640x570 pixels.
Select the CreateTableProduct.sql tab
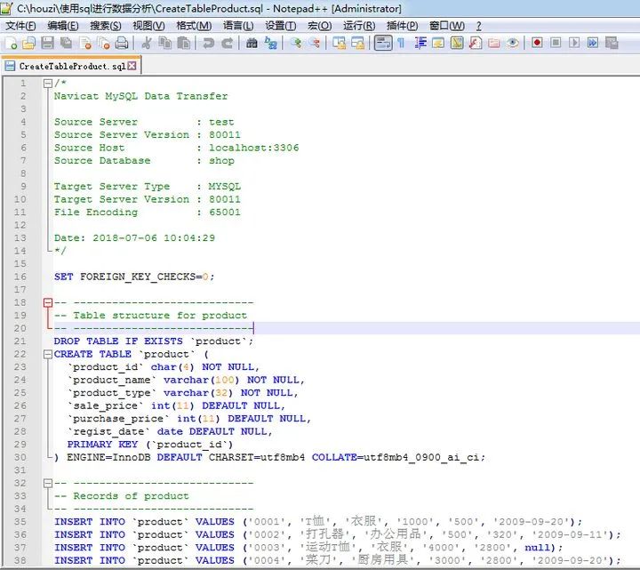(x=70, y=66)
